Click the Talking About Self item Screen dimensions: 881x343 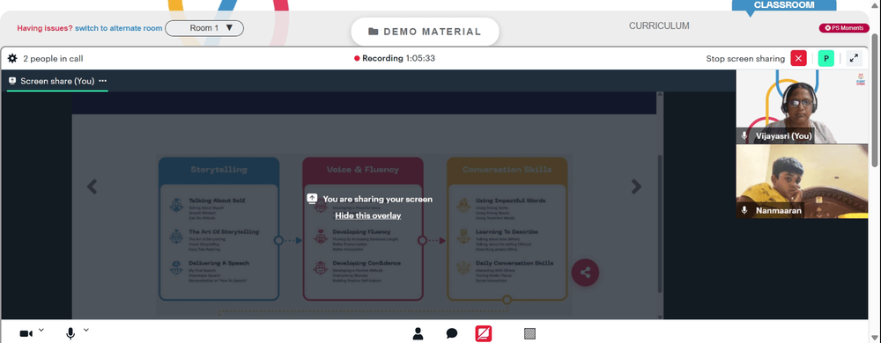point(217,201)
